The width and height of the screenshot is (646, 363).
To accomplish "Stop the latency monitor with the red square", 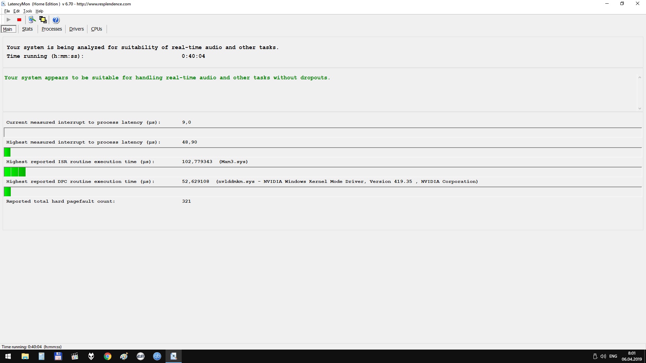I will click(19, 20).
